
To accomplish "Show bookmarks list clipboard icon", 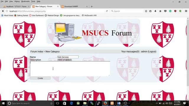I will 150,11.
